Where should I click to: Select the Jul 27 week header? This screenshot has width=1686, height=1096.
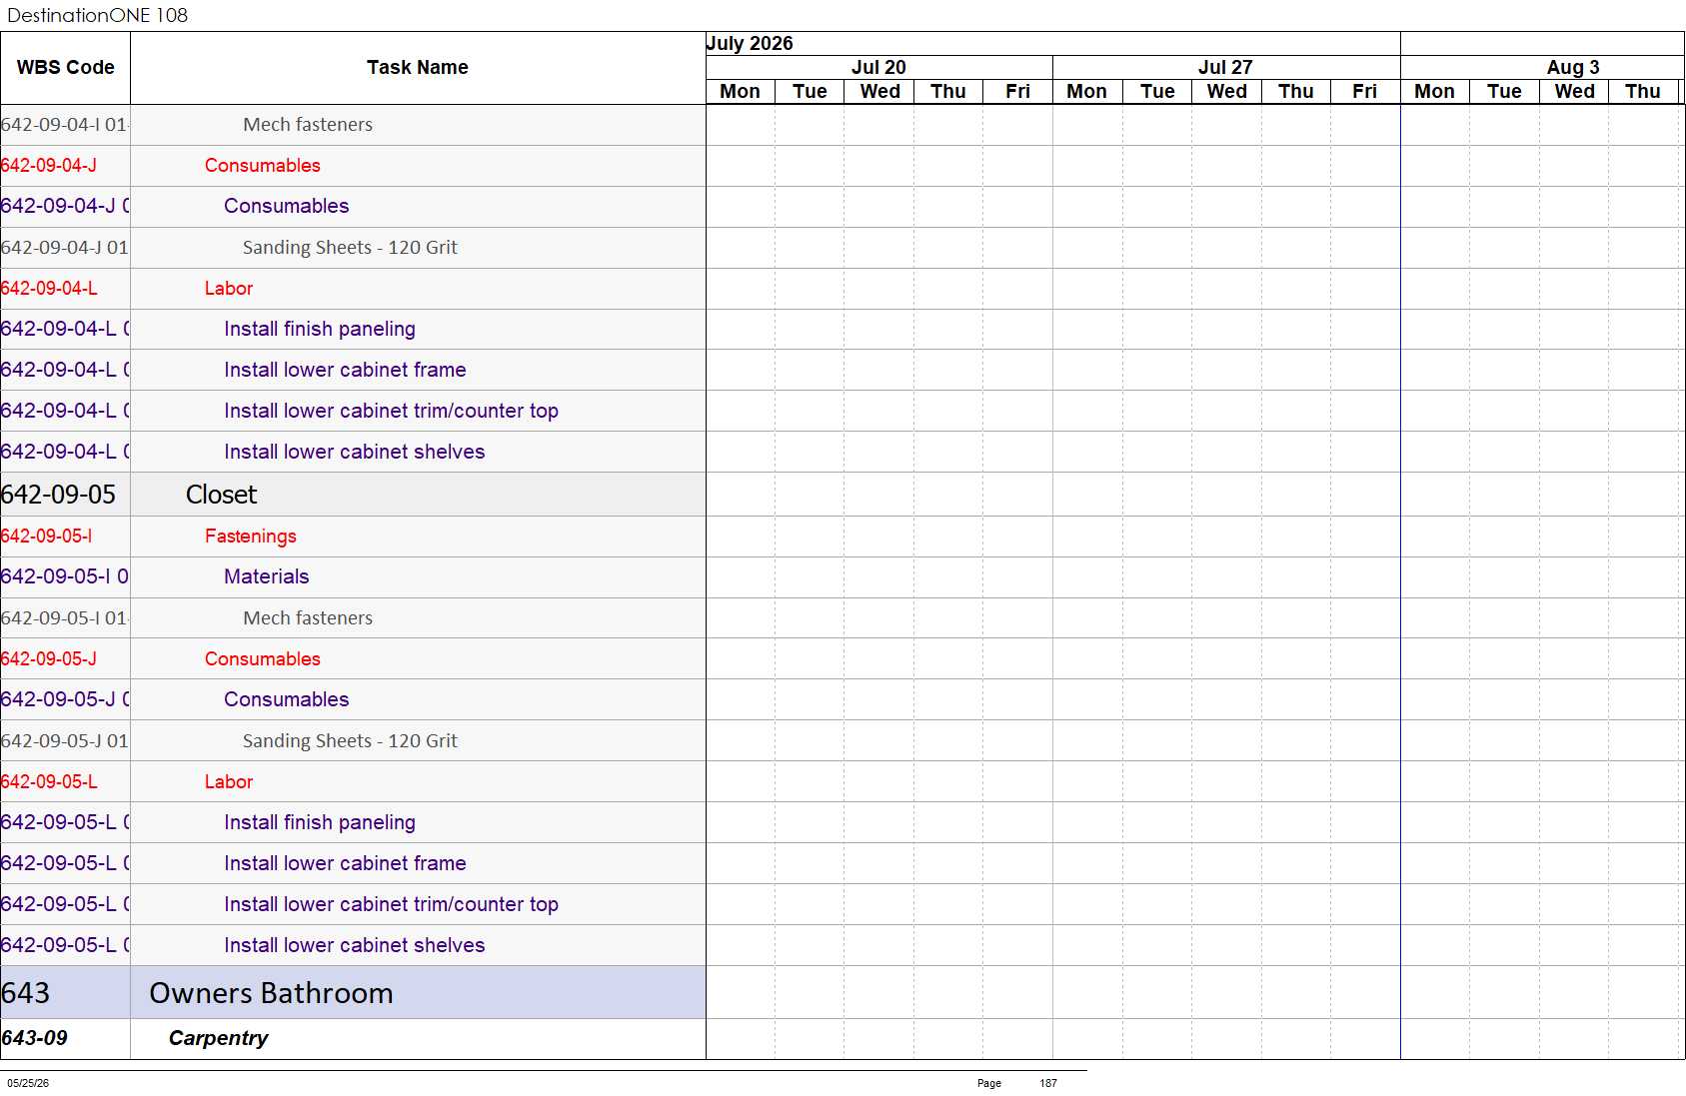1225,67
